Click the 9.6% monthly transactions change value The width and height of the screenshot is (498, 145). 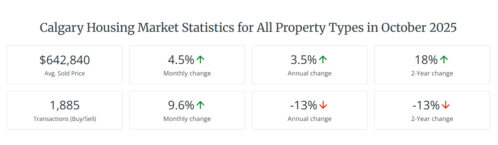[x=181, y=105]
